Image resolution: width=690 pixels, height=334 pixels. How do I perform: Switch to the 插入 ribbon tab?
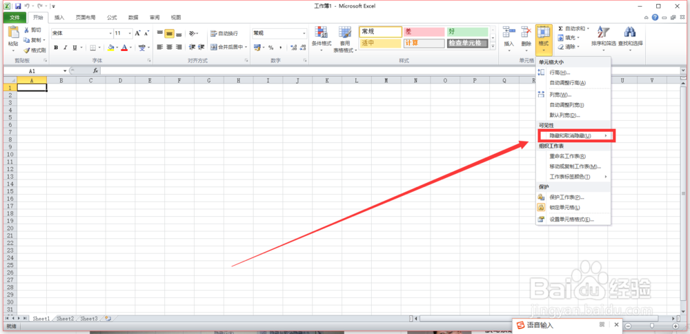tap(59, 18)
